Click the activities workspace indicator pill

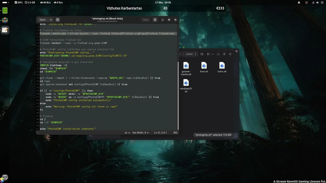point(5,2)
